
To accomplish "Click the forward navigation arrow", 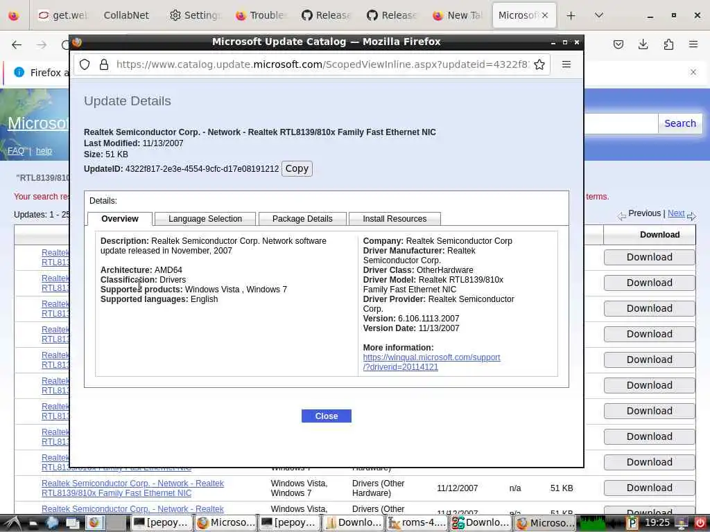I will click(x=42, y=44).
